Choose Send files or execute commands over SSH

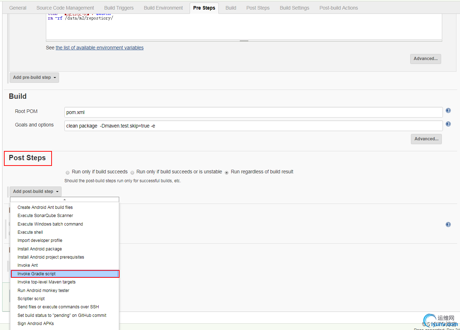pyautogui.click(x=65, y=307)
